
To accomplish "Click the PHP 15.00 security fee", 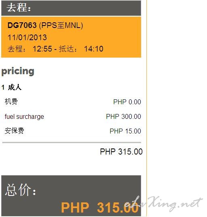I will pos(125,131).
